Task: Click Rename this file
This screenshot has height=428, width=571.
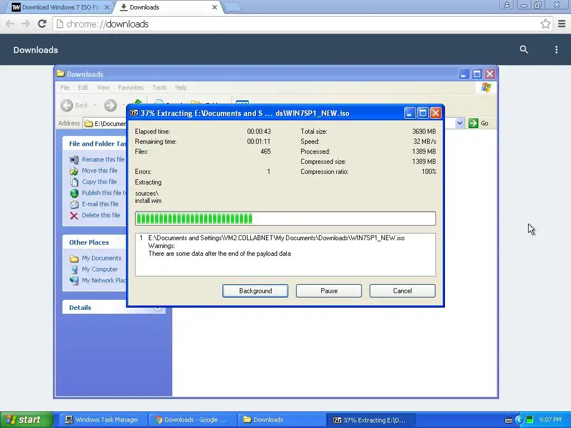Action: [x=103, y=159]
